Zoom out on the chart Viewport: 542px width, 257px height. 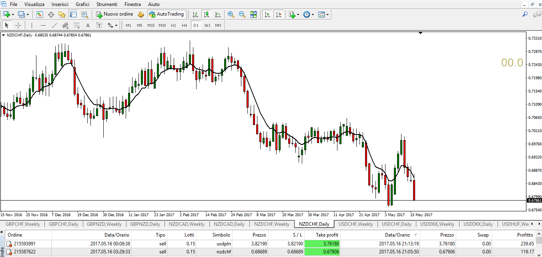[242, 14]
